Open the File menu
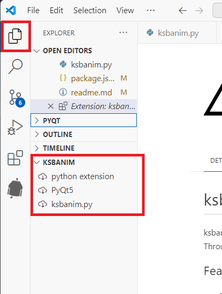222x294 pixels. click(x=33, y=11)
